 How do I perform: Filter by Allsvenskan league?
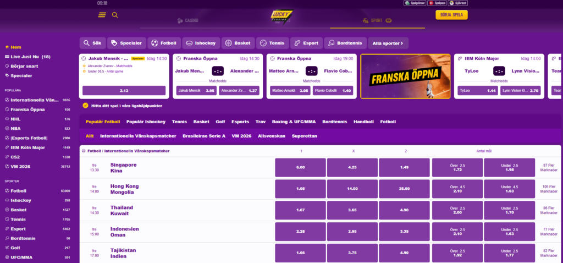(272, 136)
